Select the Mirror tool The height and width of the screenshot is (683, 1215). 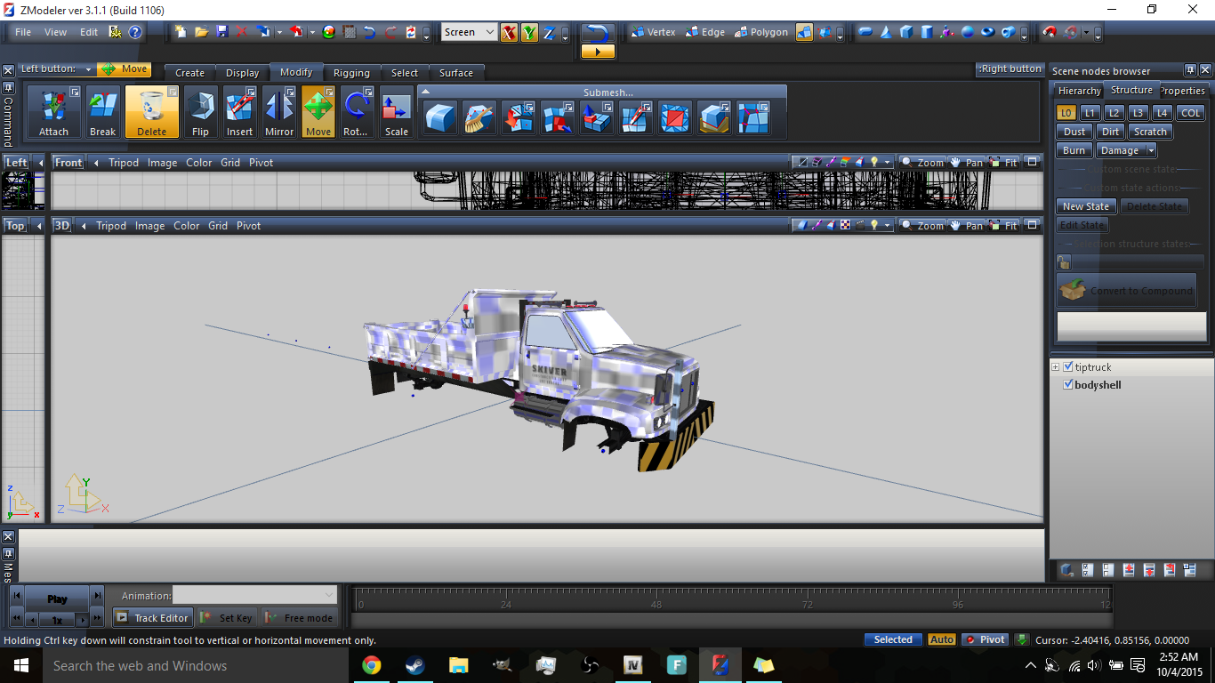point(279,111)
